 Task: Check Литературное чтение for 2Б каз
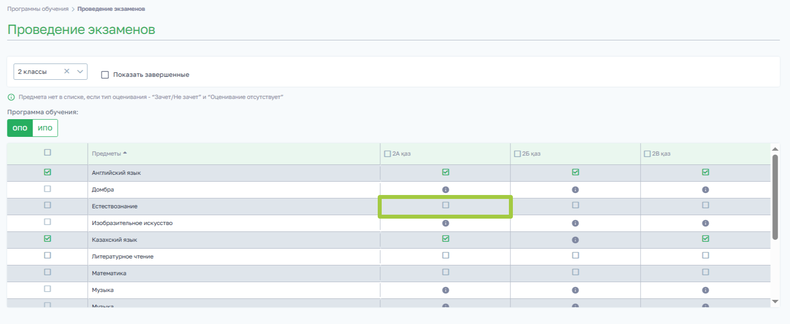tap(575, 255)
